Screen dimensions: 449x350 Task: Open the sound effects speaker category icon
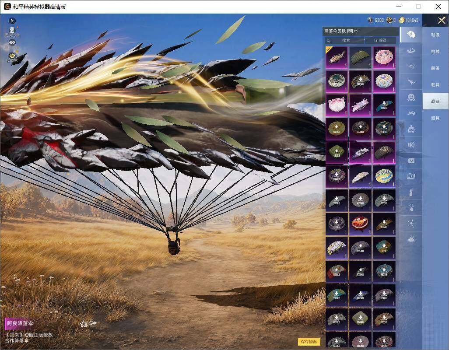(x=411, y=145)
